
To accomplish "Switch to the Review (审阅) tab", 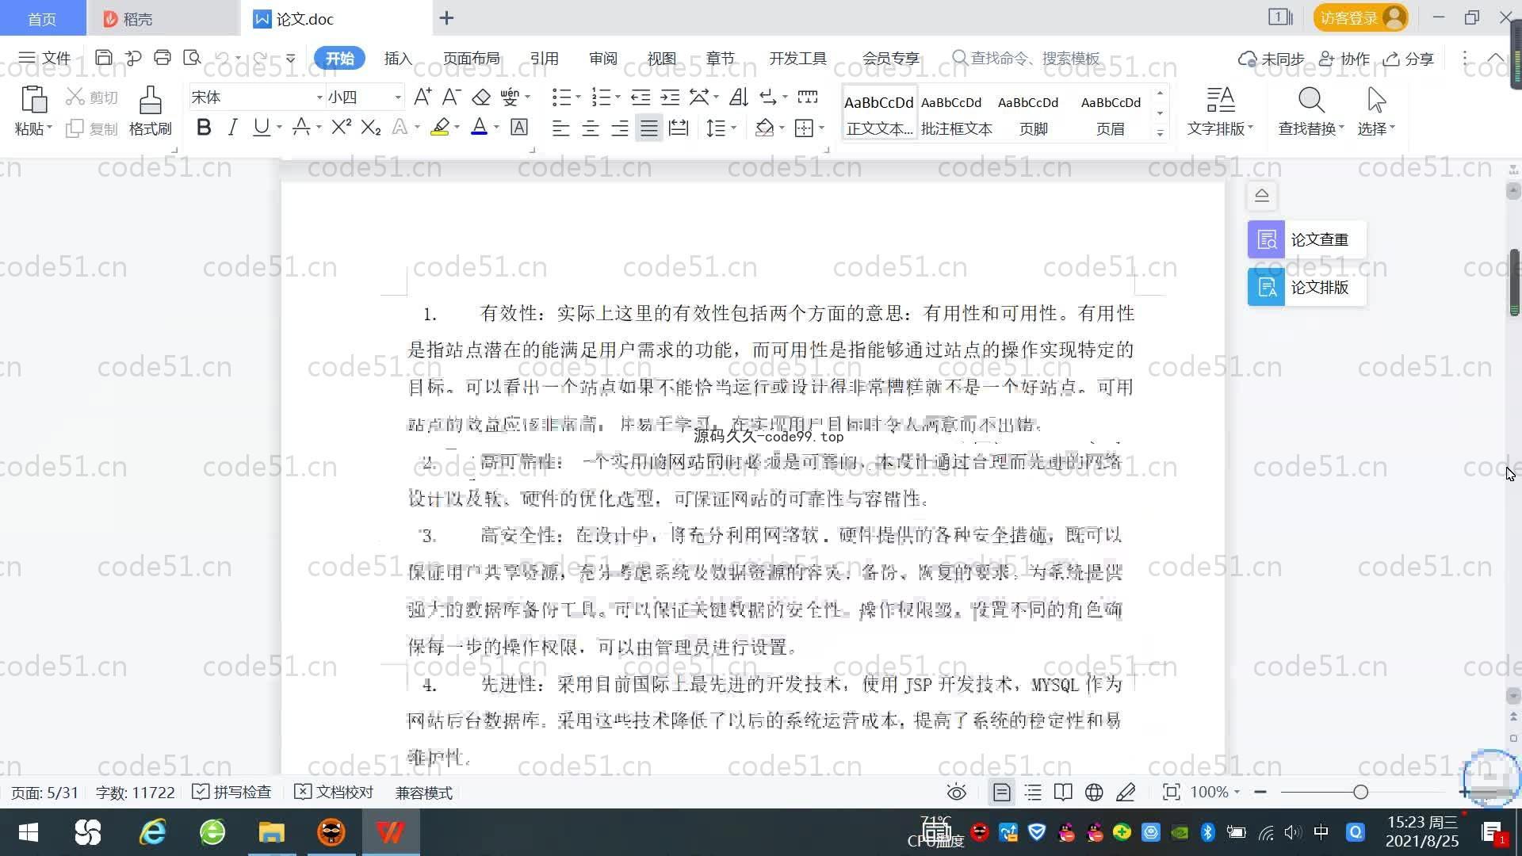I will pos(602,58).
